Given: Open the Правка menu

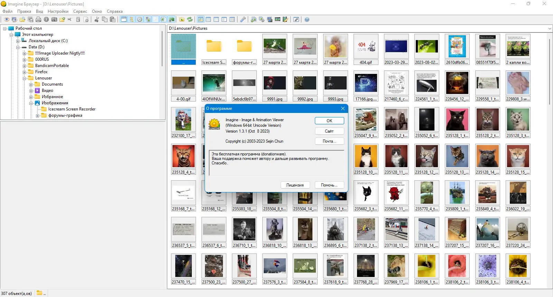Looking at the screenshot, I should click(24, 11).
